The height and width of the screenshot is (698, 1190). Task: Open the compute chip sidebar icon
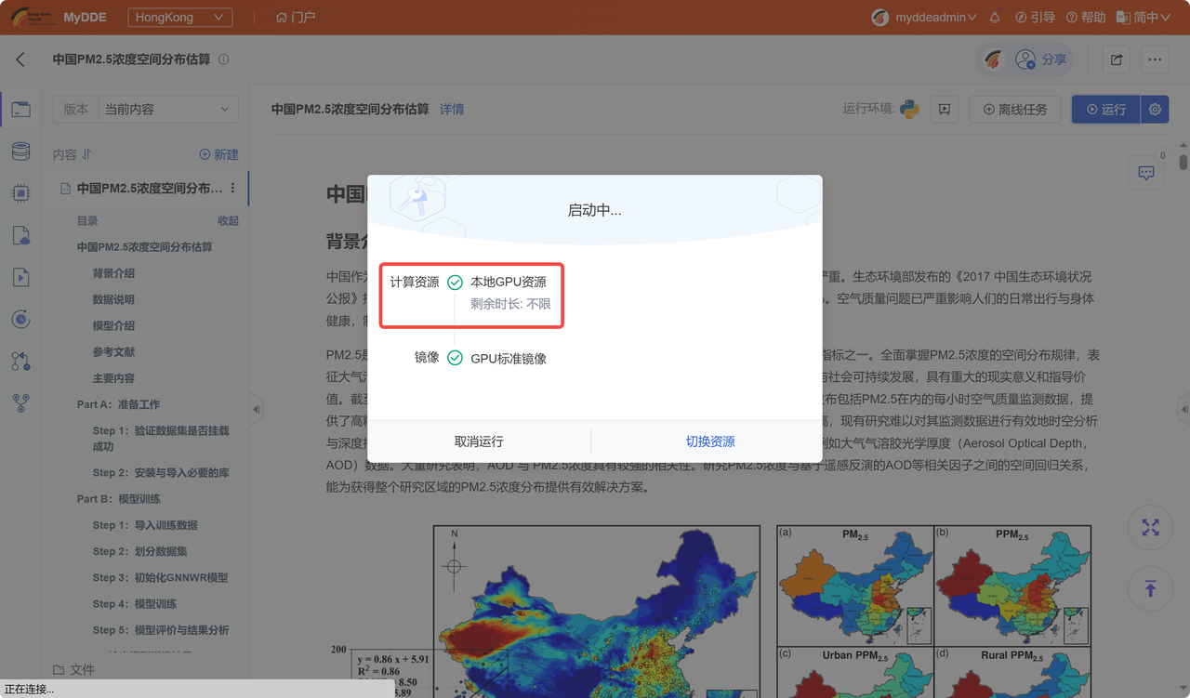coord(20,193)
